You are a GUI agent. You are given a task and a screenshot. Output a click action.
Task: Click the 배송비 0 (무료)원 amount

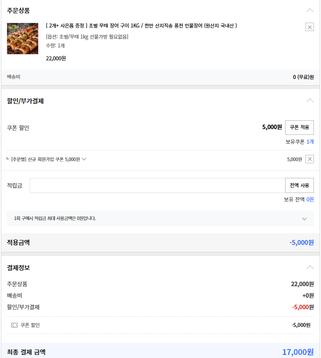(303, 77)
